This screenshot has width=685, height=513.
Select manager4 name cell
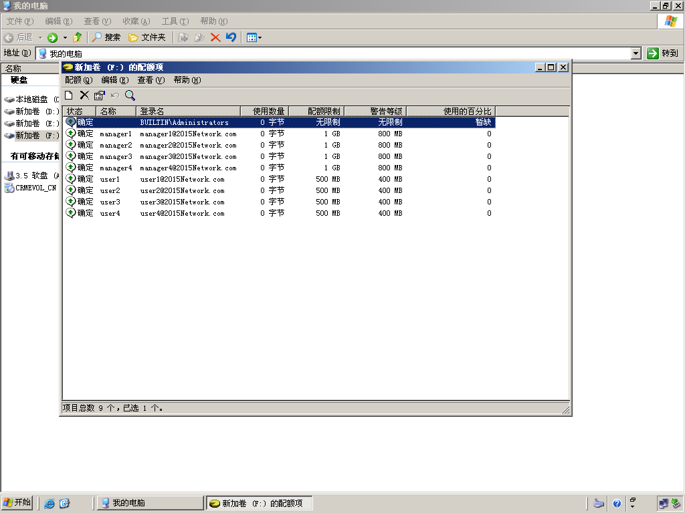pyautogui.click(x=116, y=168)
